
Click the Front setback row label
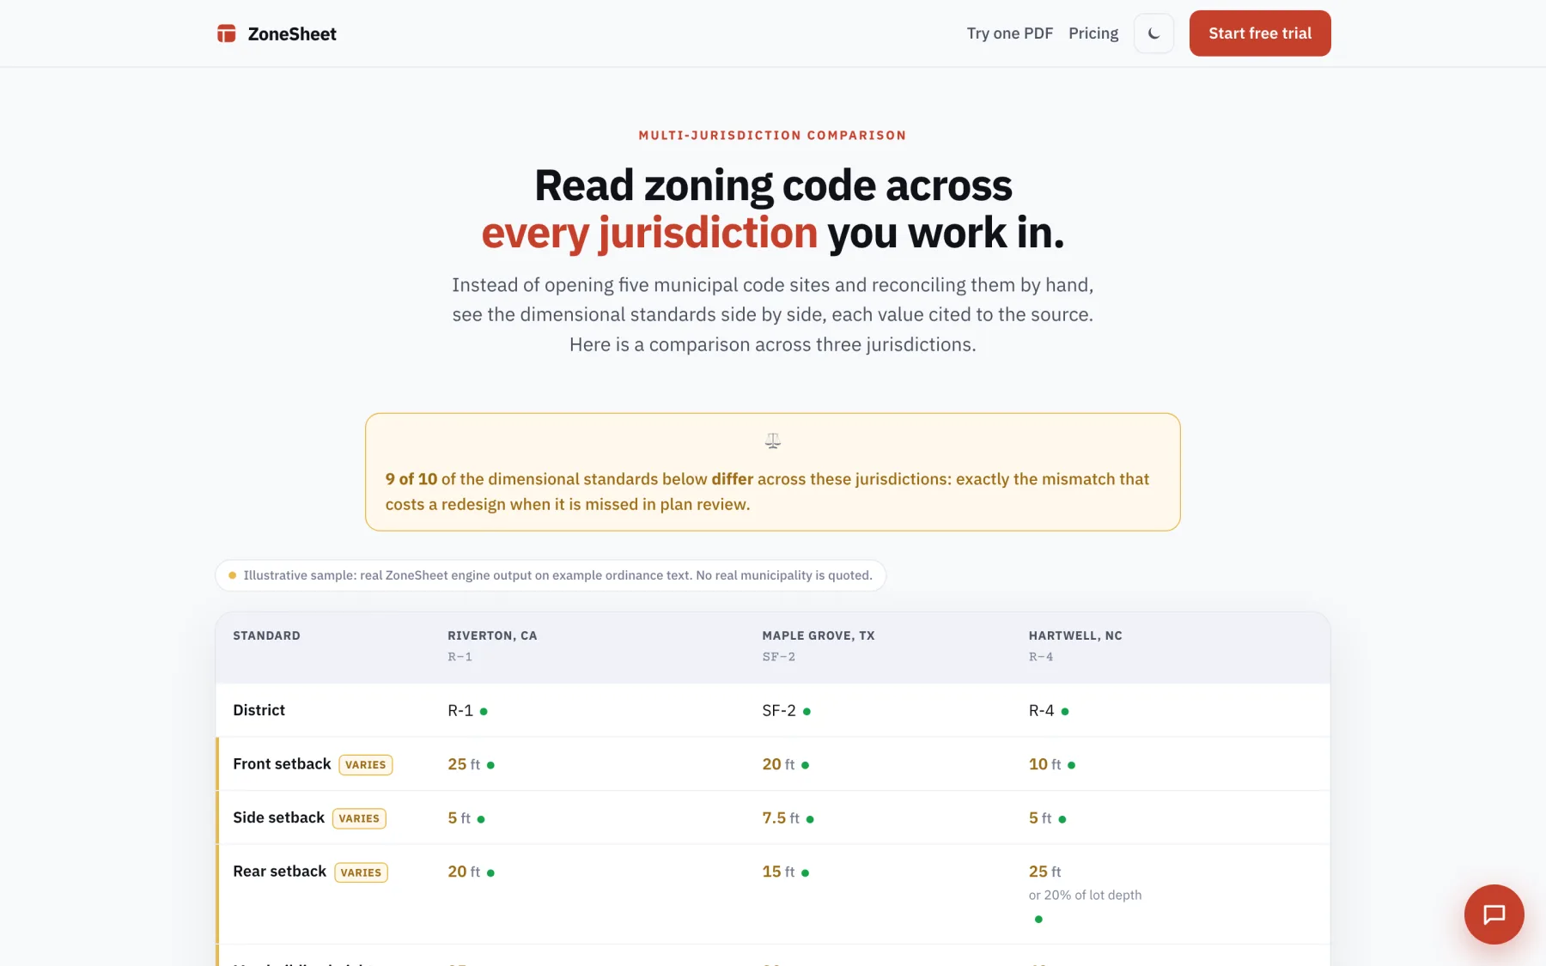tap(282, 764)
